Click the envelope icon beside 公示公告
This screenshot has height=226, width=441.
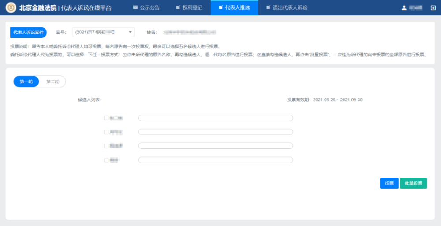(135, 7)
